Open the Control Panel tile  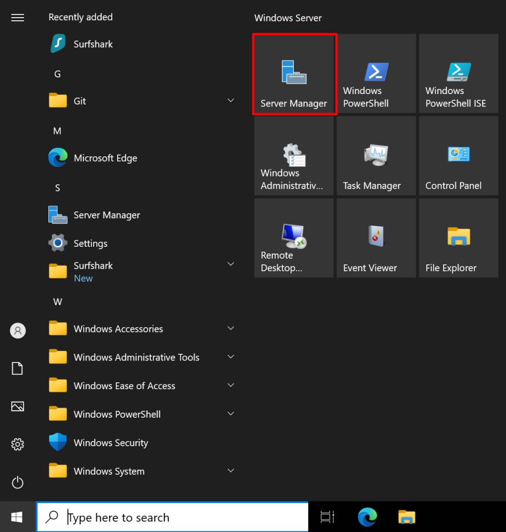coord(458,155)
